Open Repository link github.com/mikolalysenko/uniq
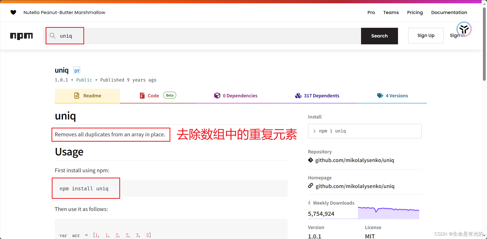Viewport: 487px width, 239px height. click(355, 160)
